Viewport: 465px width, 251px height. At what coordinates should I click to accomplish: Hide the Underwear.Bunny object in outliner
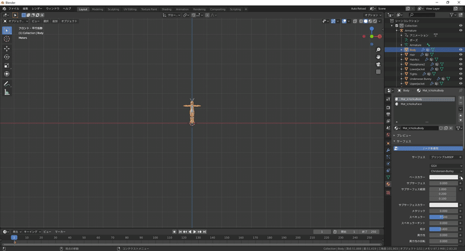click(460, 79)
